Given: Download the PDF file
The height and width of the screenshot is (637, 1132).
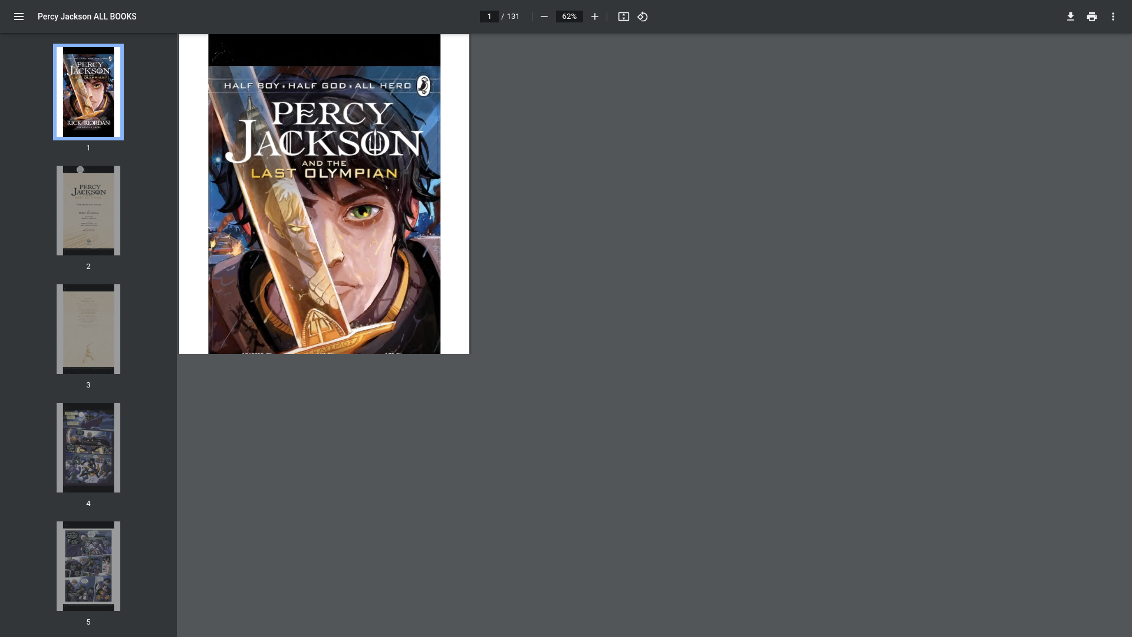Looking at the screenshot, I should point(1071,17).
